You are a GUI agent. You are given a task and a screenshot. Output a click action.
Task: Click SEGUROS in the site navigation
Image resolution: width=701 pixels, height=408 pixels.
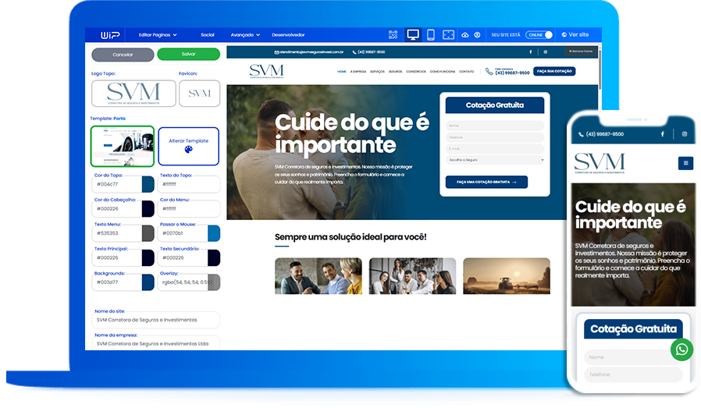point(395,72)
